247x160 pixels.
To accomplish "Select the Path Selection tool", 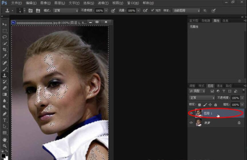I will (x=4, y=126).
